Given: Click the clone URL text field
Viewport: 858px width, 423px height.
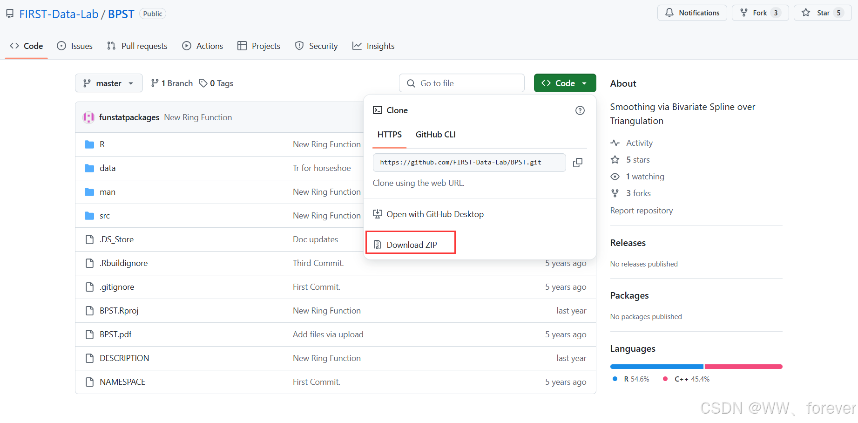Looking at the screenshot, I should pos(469,163).
